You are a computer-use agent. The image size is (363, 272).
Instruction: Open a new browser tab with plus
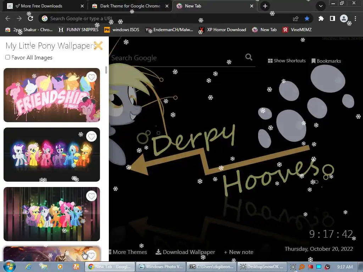(265, 6)
